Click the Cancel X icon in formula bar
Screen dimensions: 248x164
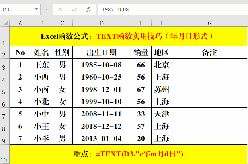click(60, 9)
